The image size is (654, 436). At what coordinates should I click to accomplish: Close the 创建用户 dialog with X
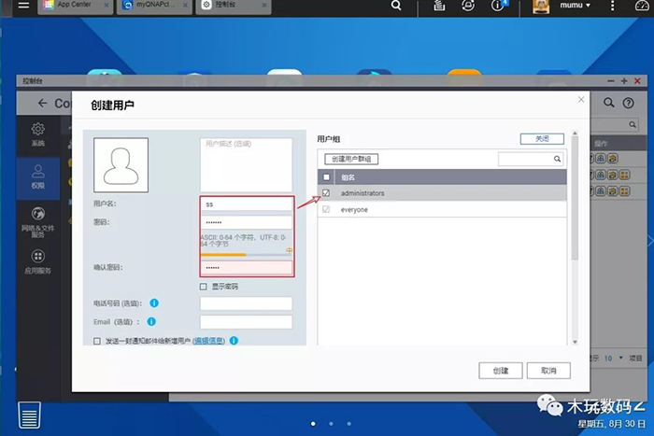pos(581,99)
